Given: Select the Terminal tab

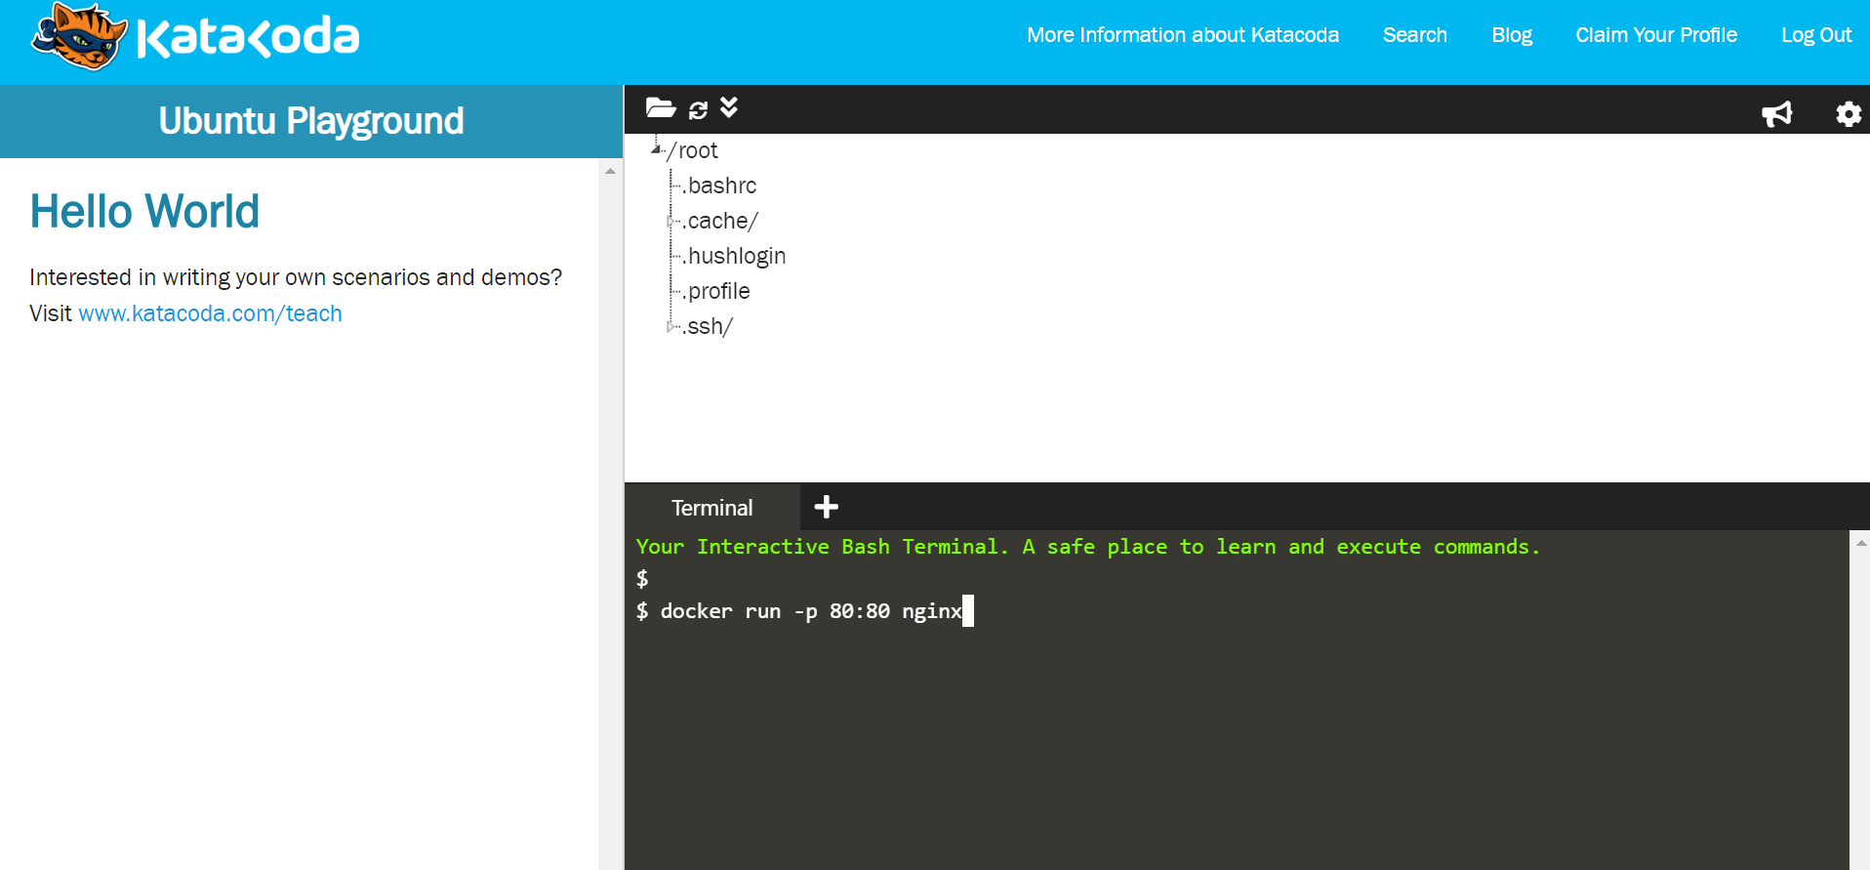Looking at the screenshot, I should point(712,508).
